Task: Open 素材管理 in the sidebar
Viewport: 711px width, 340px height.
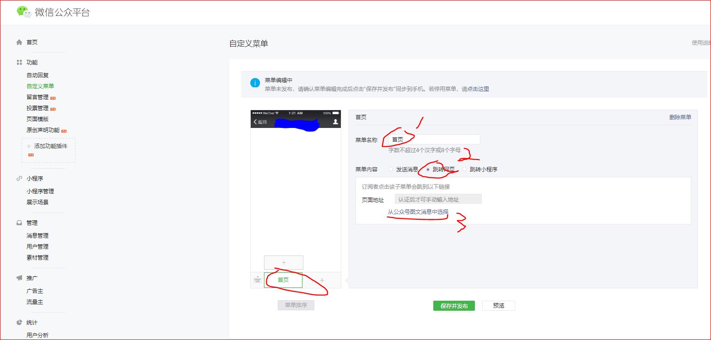Action: 38,257
